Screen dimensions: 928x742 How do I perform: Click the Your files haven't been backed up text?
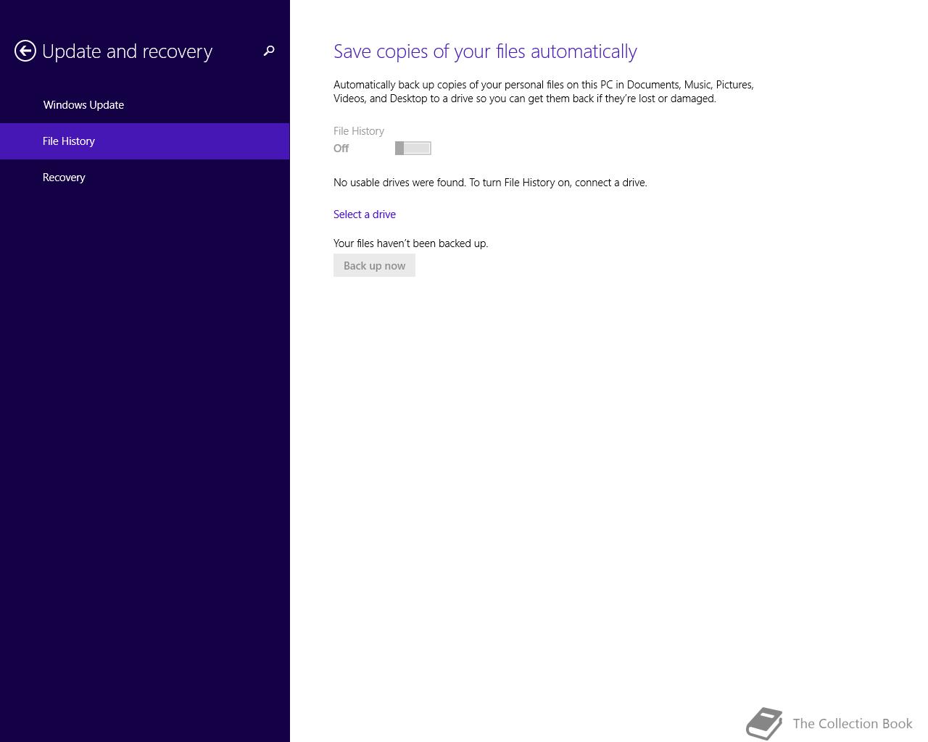pyautogui.click(x=411, y=243)
